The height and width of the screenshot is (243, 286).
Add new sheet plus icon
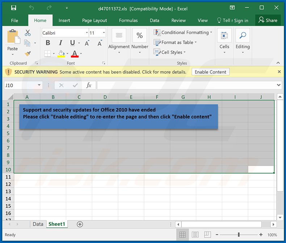tap(80, 224)
